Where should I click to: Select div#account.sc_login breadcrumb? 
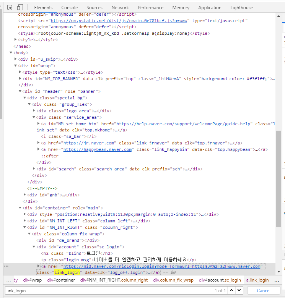click(x=220, y=280)
